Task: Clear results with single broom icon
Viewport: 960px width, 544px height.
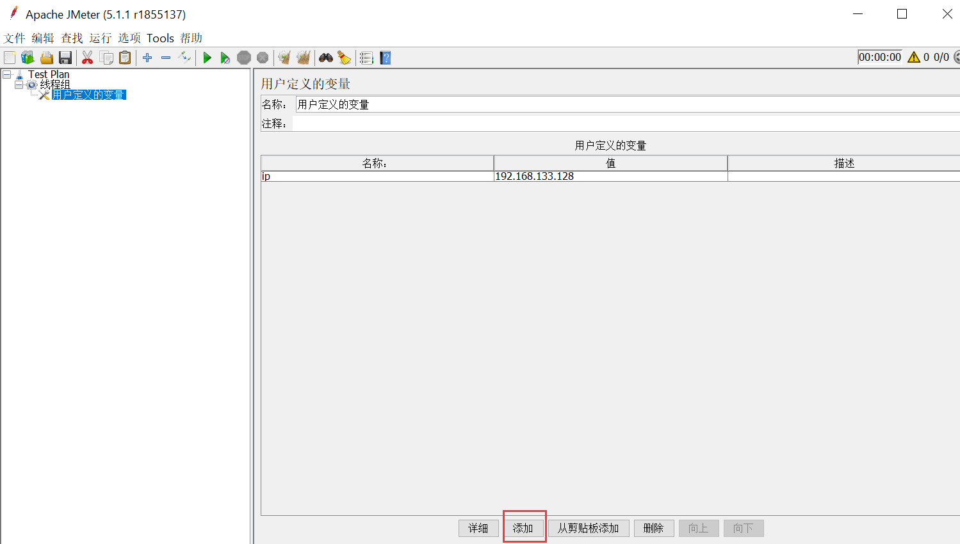Action: [x=284, y=58]
